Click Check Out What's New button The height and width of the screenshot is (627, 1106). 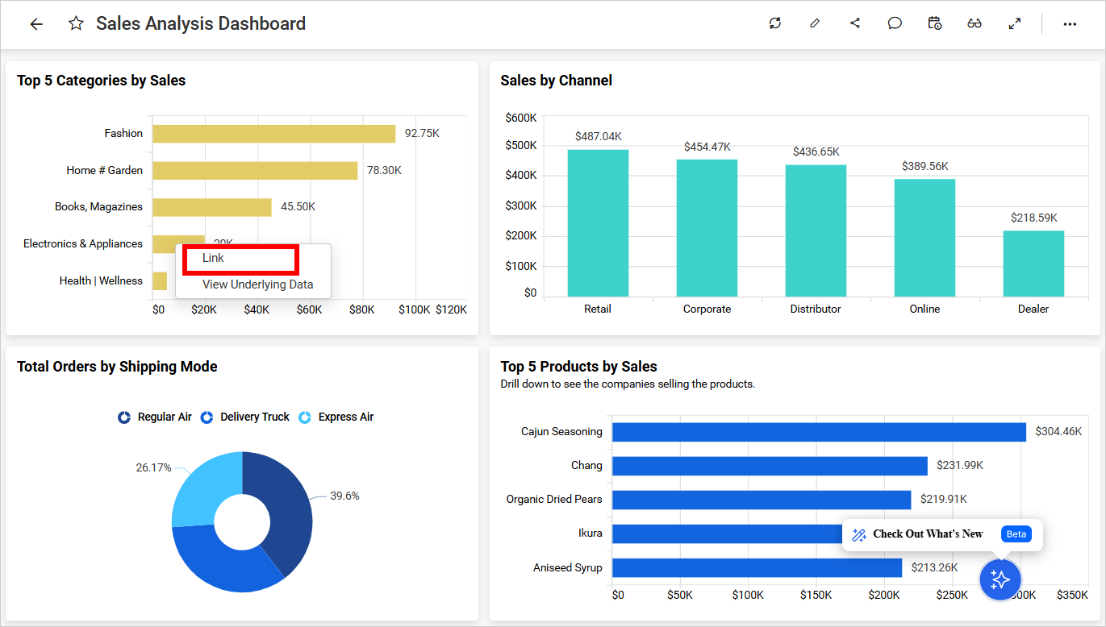tap(928, 534)
